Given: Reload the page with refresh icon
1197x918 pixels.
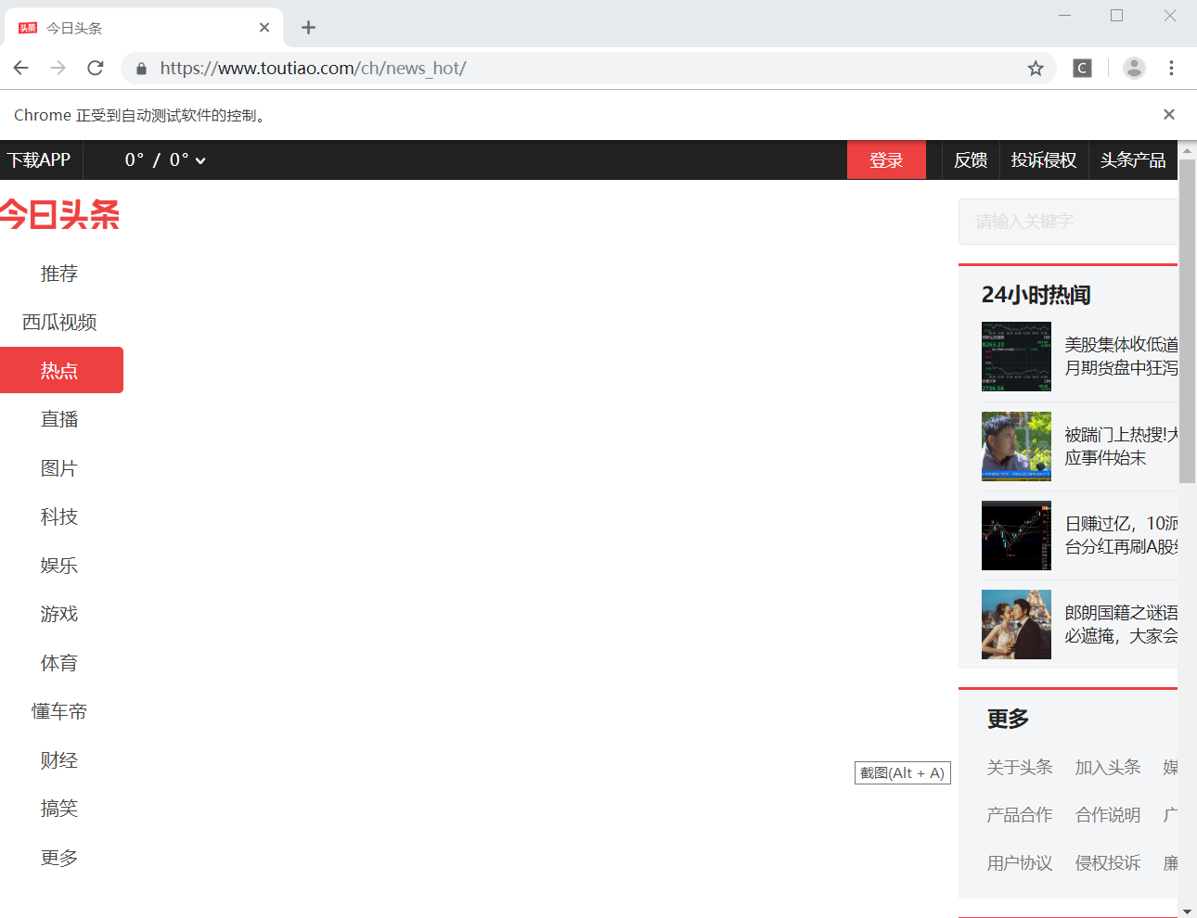Looking at the screenshot, I should pyautogui.click(x=96, y=68).
